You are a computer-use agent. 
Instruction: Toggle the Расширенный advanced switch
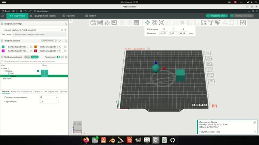(58, 57)
